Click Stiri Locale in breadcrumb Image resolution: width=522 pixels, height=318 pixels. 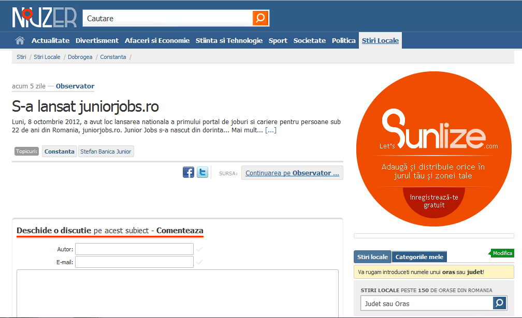47,57
